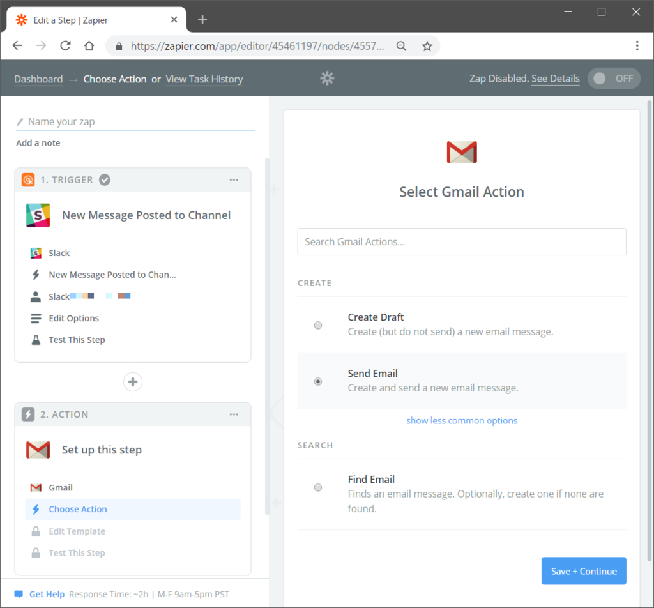Open View Task History link
This screenshot has width=654, height=608.
point(204,79)
